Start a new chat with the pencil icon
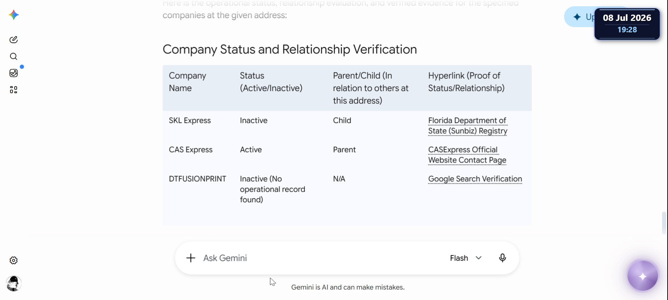 tap(14, 40)
